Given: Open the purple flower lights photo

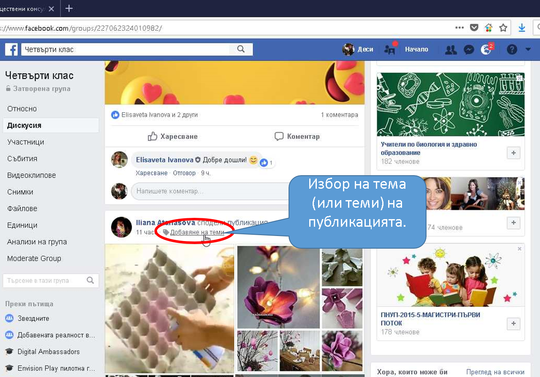Looking at the screenshot, I should pyautogui.click(x=278, y=287).
